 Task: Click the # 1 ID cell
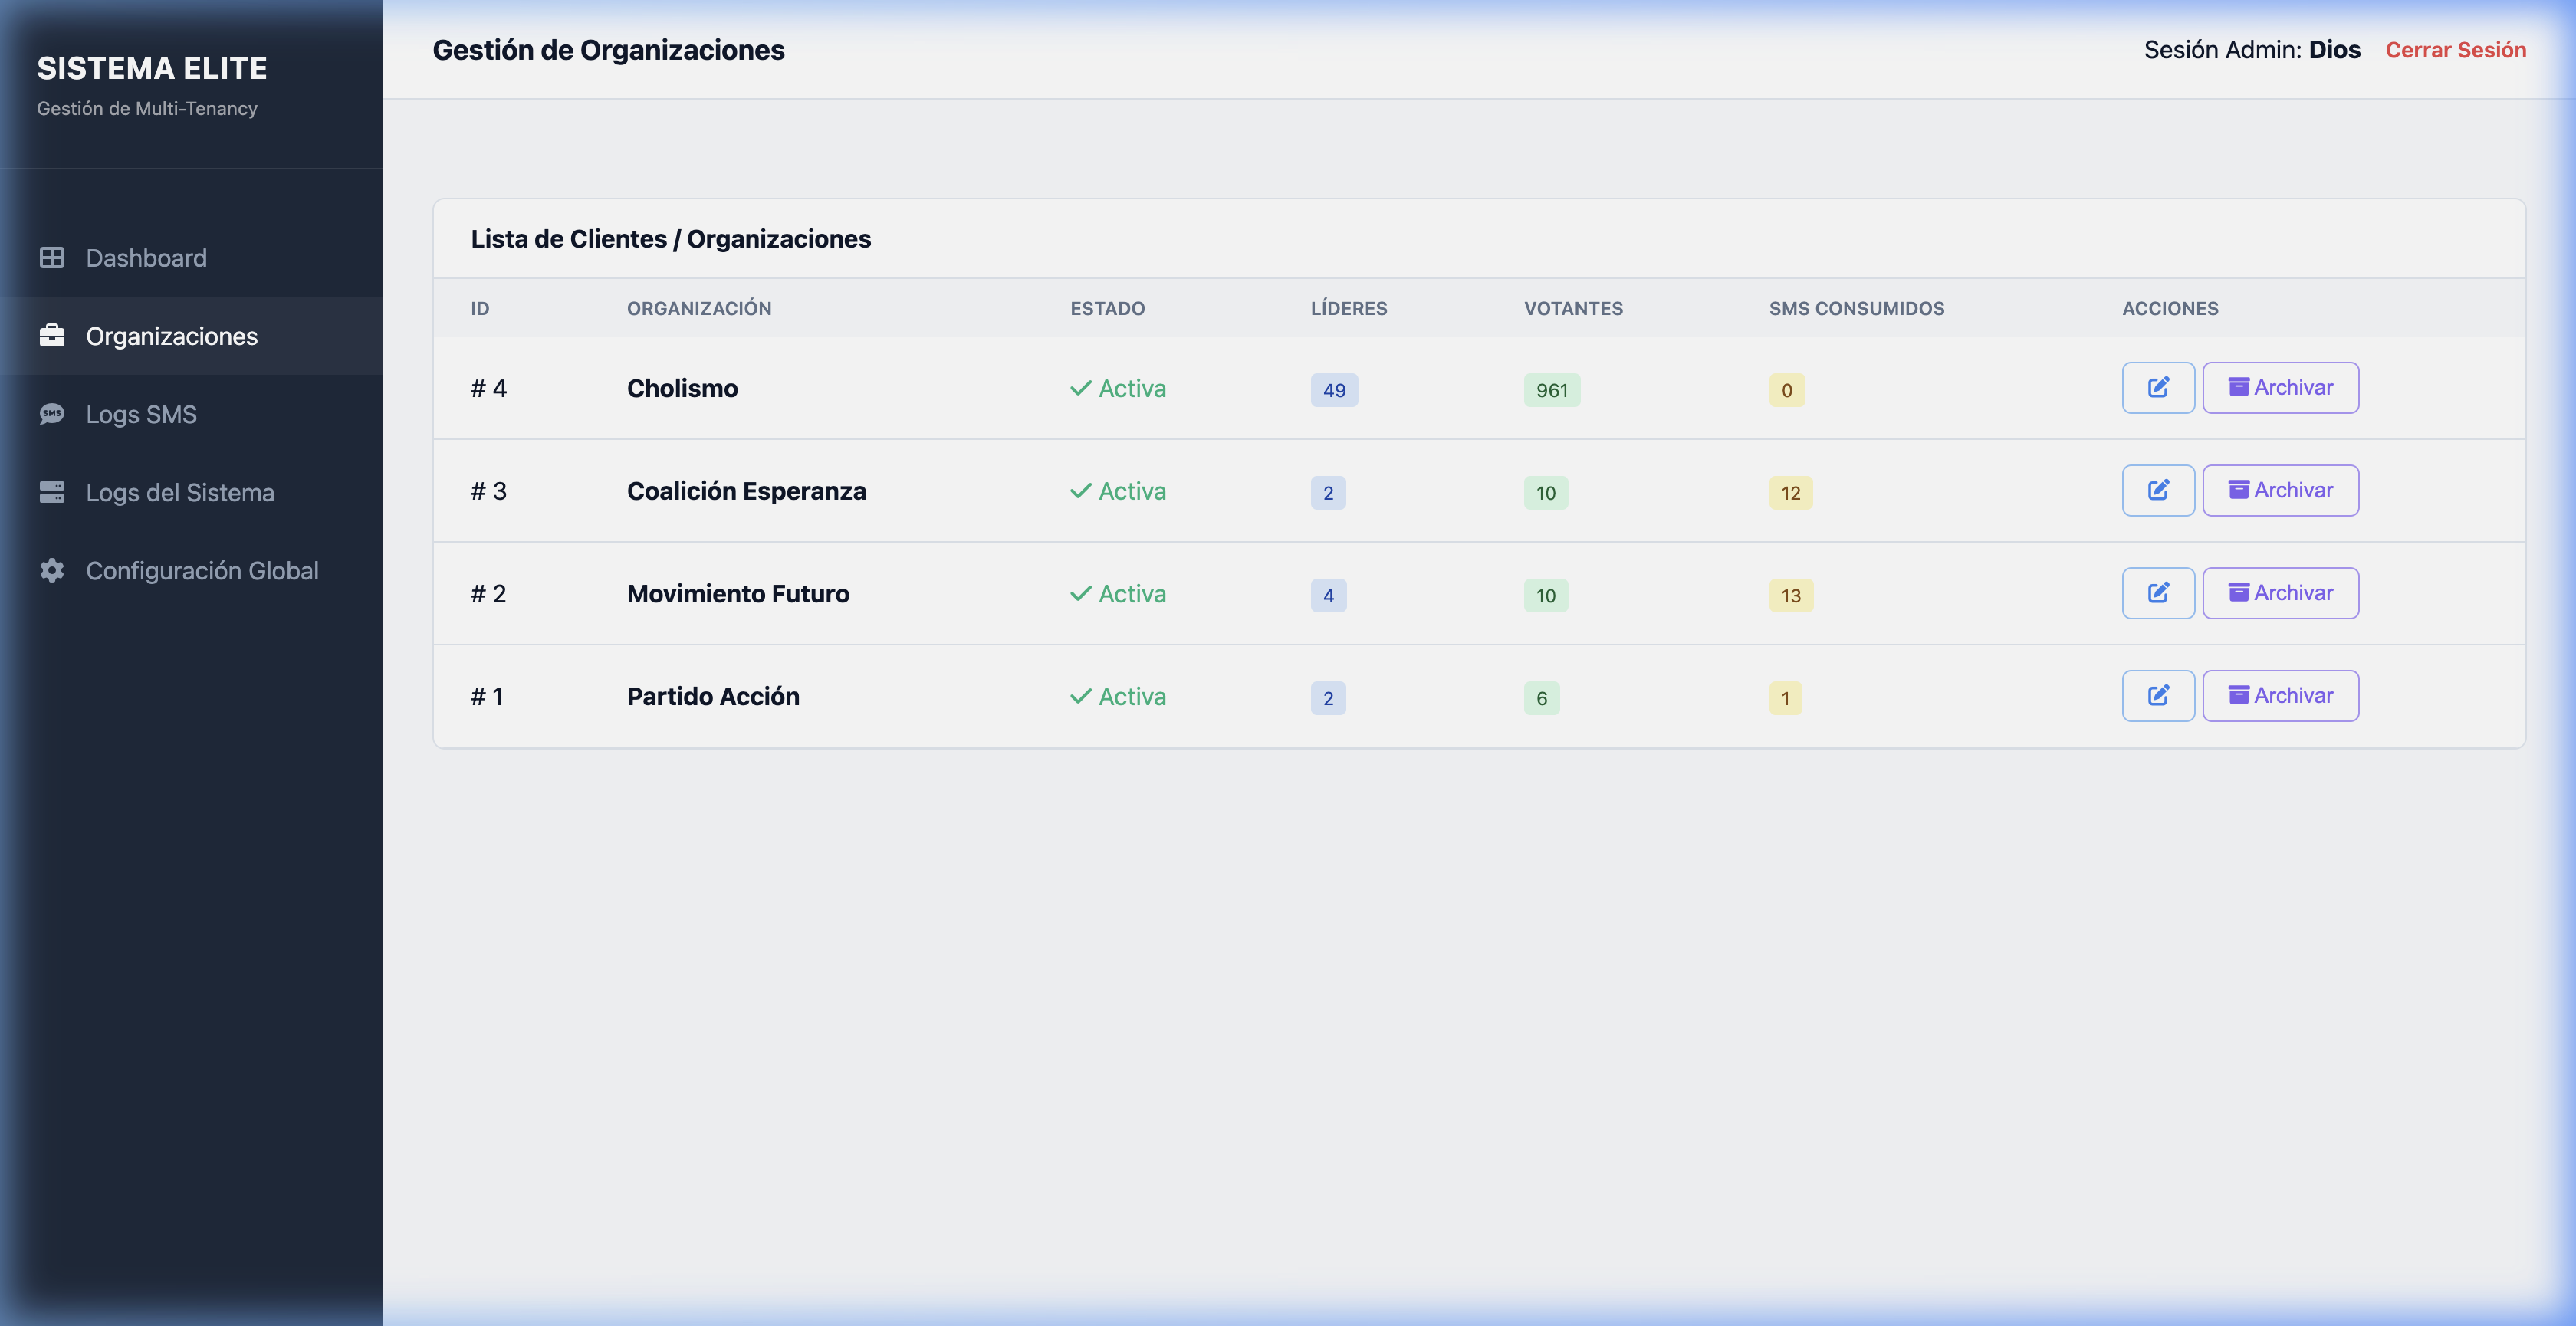coord(487,696)
